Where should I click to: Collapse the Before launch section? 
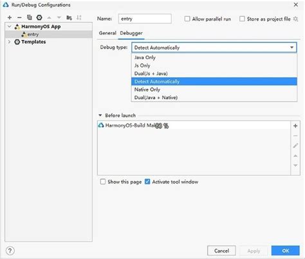coord(100,115)
